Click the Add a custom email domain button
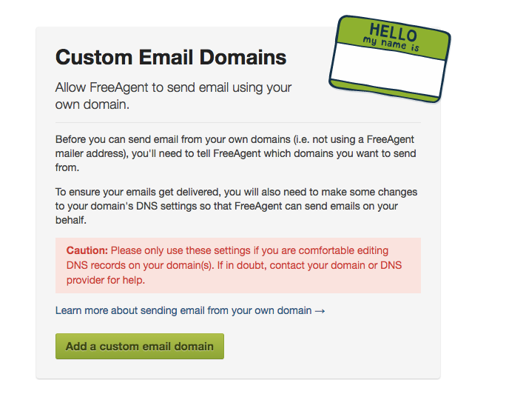This screenshot has height=394, width=506. pyautogui.click(x=139, y=346)
